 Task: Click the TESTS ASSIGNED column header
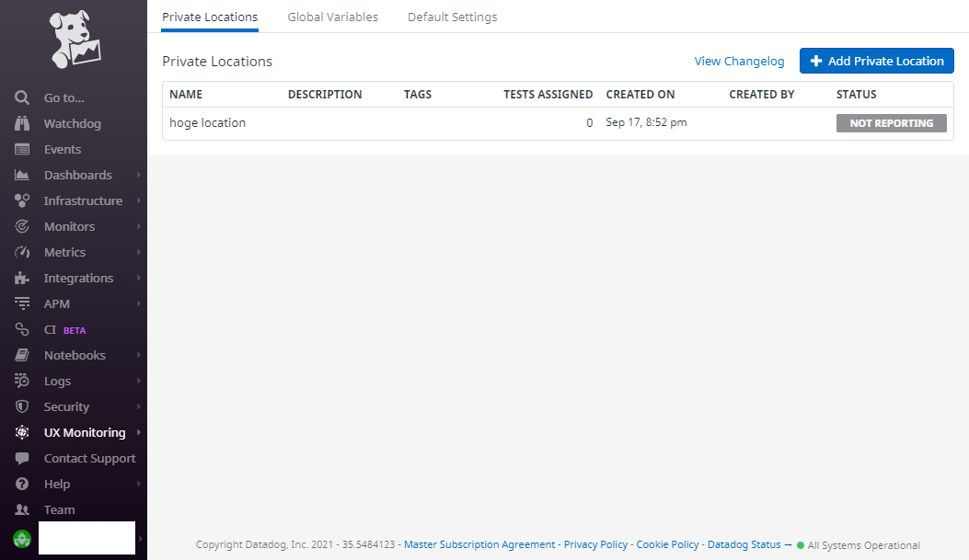[548, 95]
